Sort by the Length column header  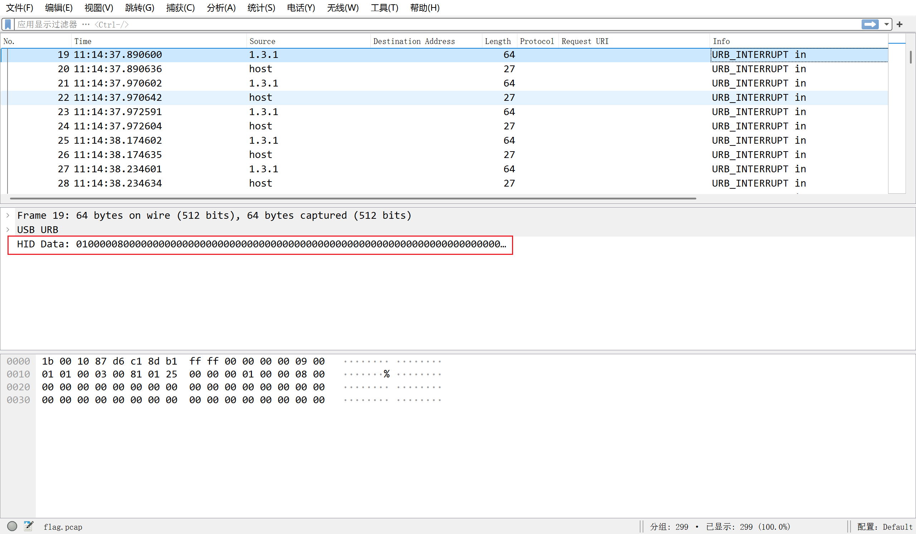point(498,41)
